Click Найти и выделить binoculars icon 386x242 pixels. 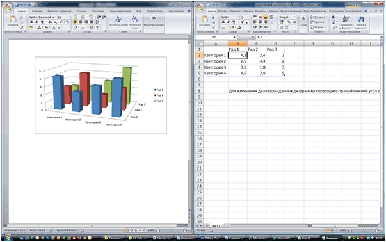click(361, 22)
